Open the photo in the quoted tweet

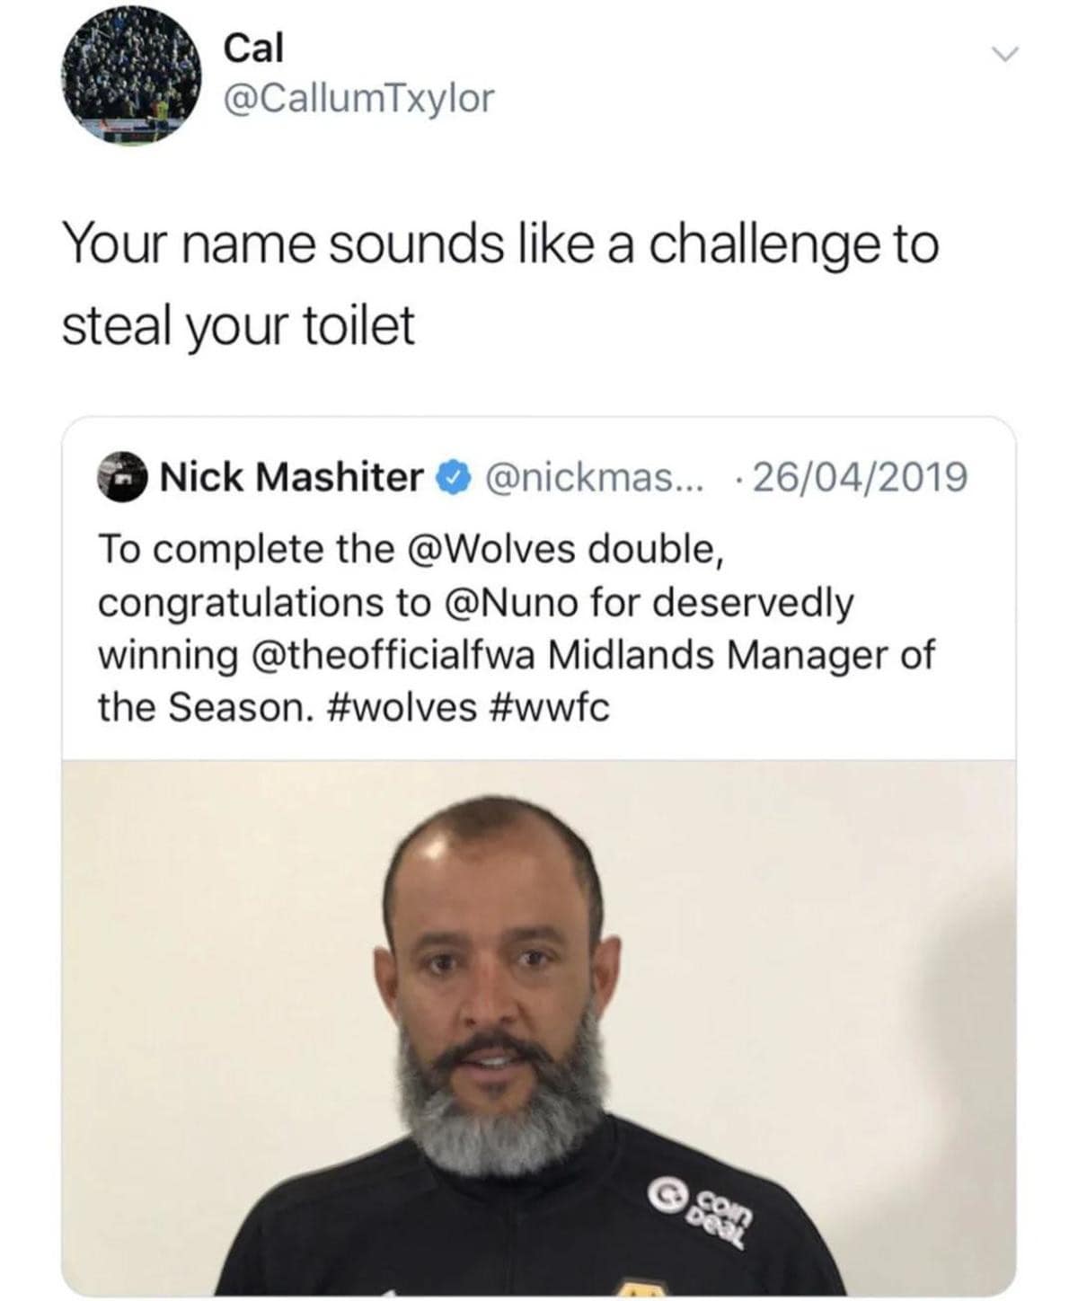(x=539, y=1029)
